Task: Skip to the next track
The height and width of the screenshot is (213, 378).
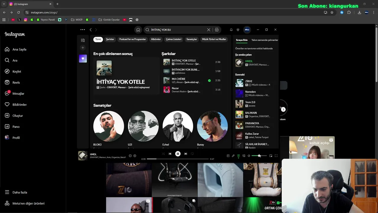Action: (x=186, y=154)
